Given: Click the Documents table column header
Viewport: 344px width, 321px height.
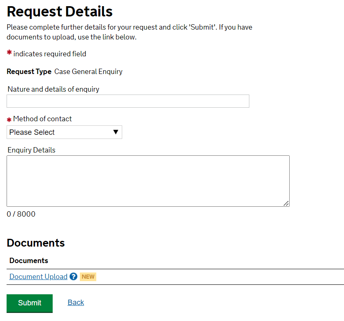Looking at the screenshot, I should pos(29,261).
